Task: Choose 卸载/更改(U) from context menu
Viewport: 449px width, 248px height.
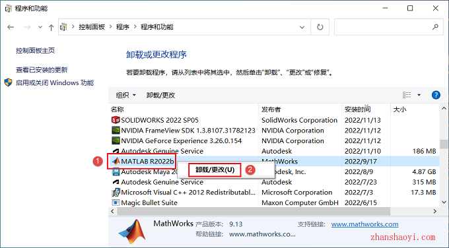Action: pos(215,170)
